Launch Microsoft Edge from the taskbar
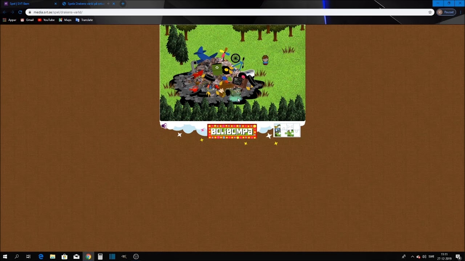 coord(41,257)
